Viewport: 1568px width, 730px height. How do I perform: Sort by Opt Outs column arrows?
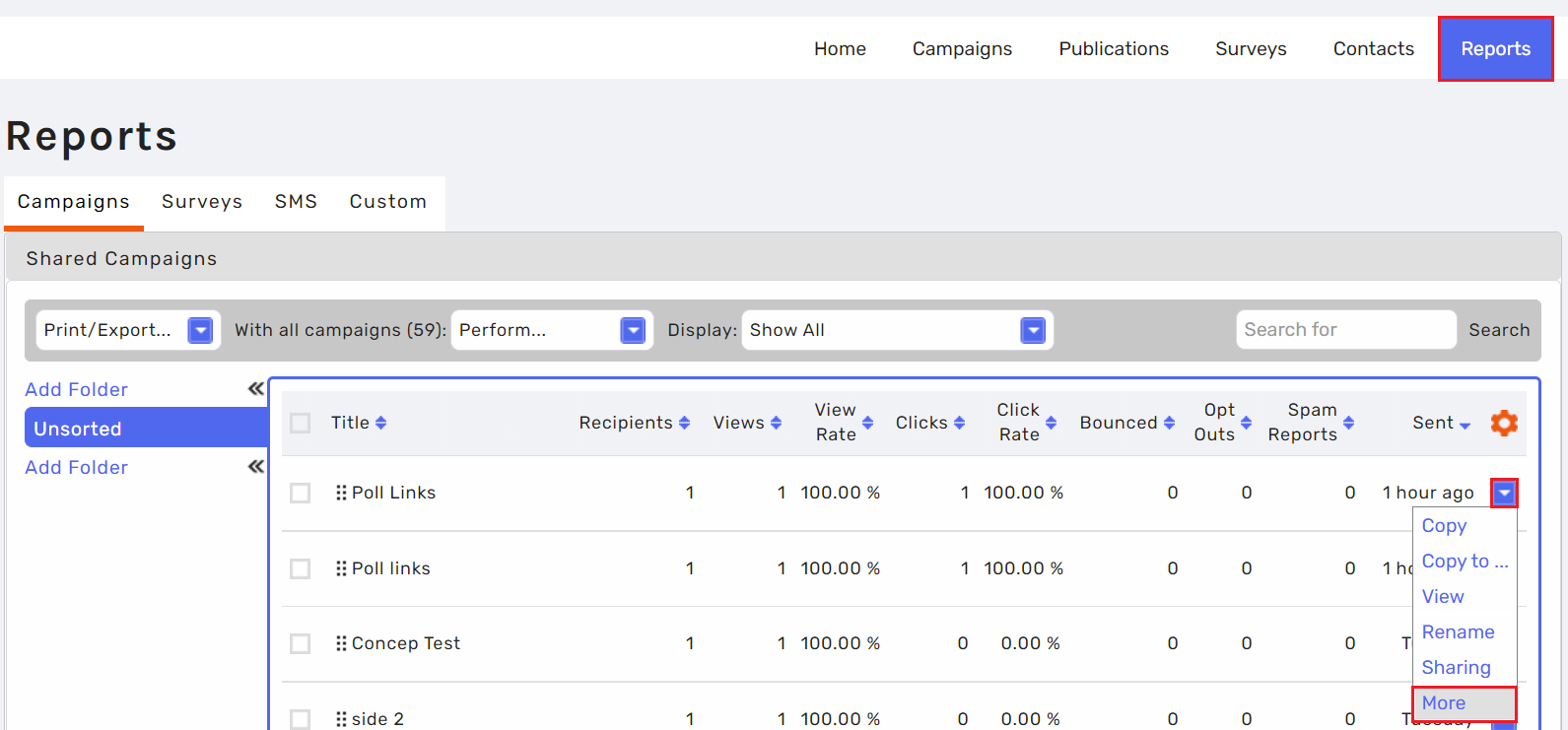pos(1246,423)
